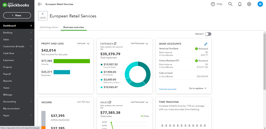The height and width of the screenshot is (129, 266).
Task: Edit bank accounts with pencil icon
Action: pyautogui.click(x=206, y=44)
